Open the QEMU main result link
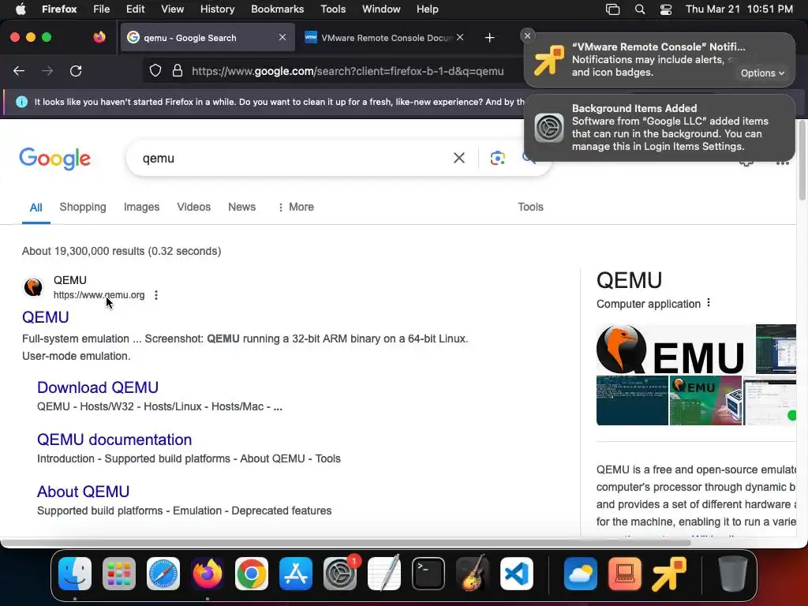The height and width of the screenshot is (606, 808). coord(45,317)
